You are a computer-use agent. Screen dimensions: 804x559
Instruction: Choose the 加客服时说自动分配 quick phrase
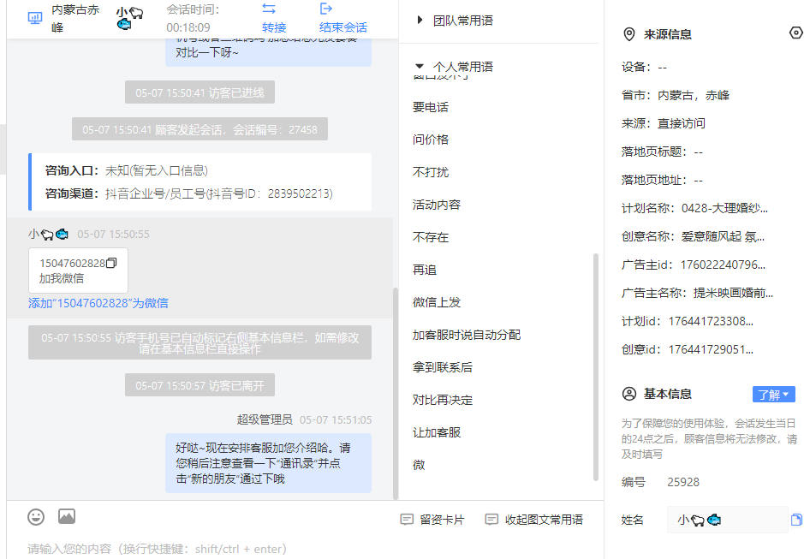(467, 335)
